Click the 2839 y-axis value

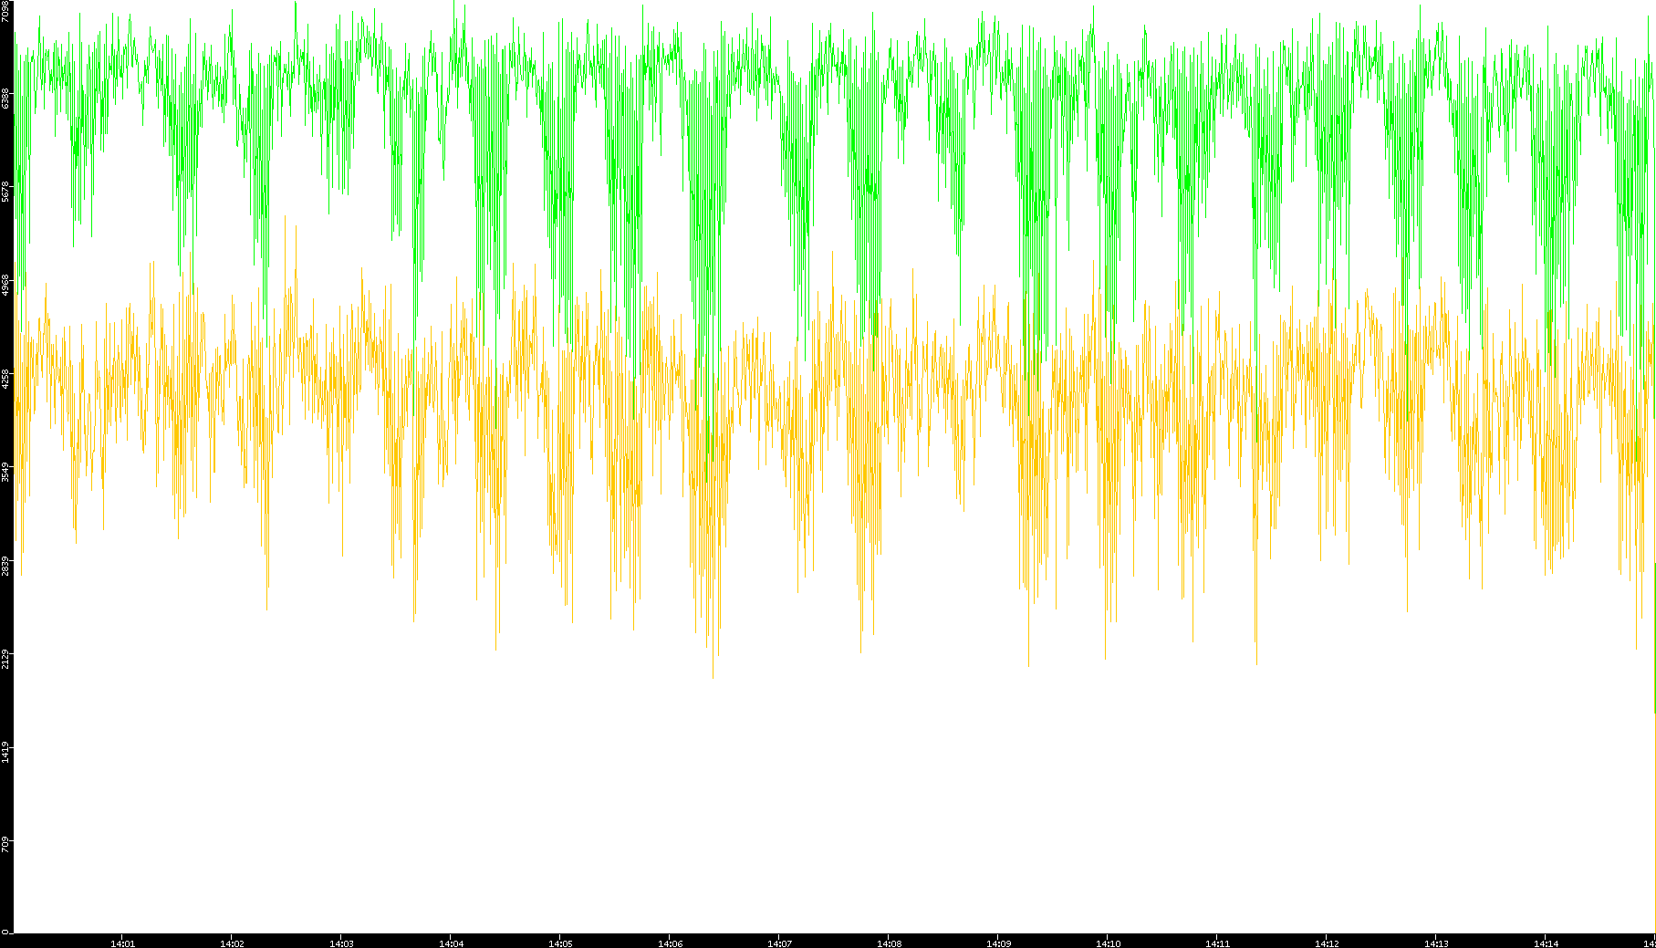[6, 566]
